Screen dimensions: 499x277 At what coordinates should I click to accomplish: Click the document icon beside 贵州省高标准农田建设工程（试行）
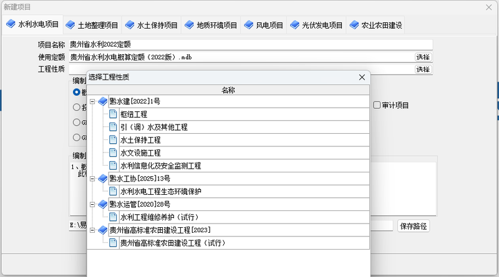(113, 243)
